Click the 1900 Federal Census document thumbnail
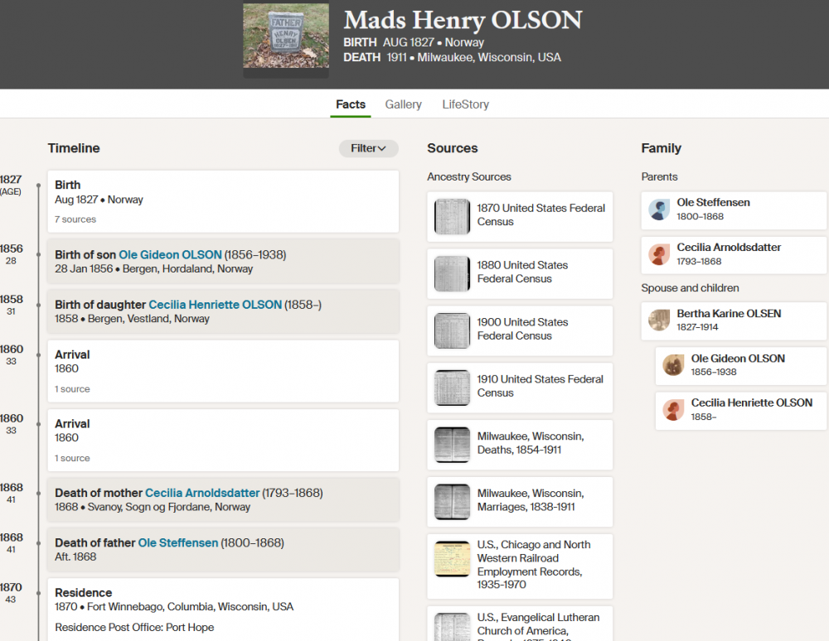 point(452,330)
